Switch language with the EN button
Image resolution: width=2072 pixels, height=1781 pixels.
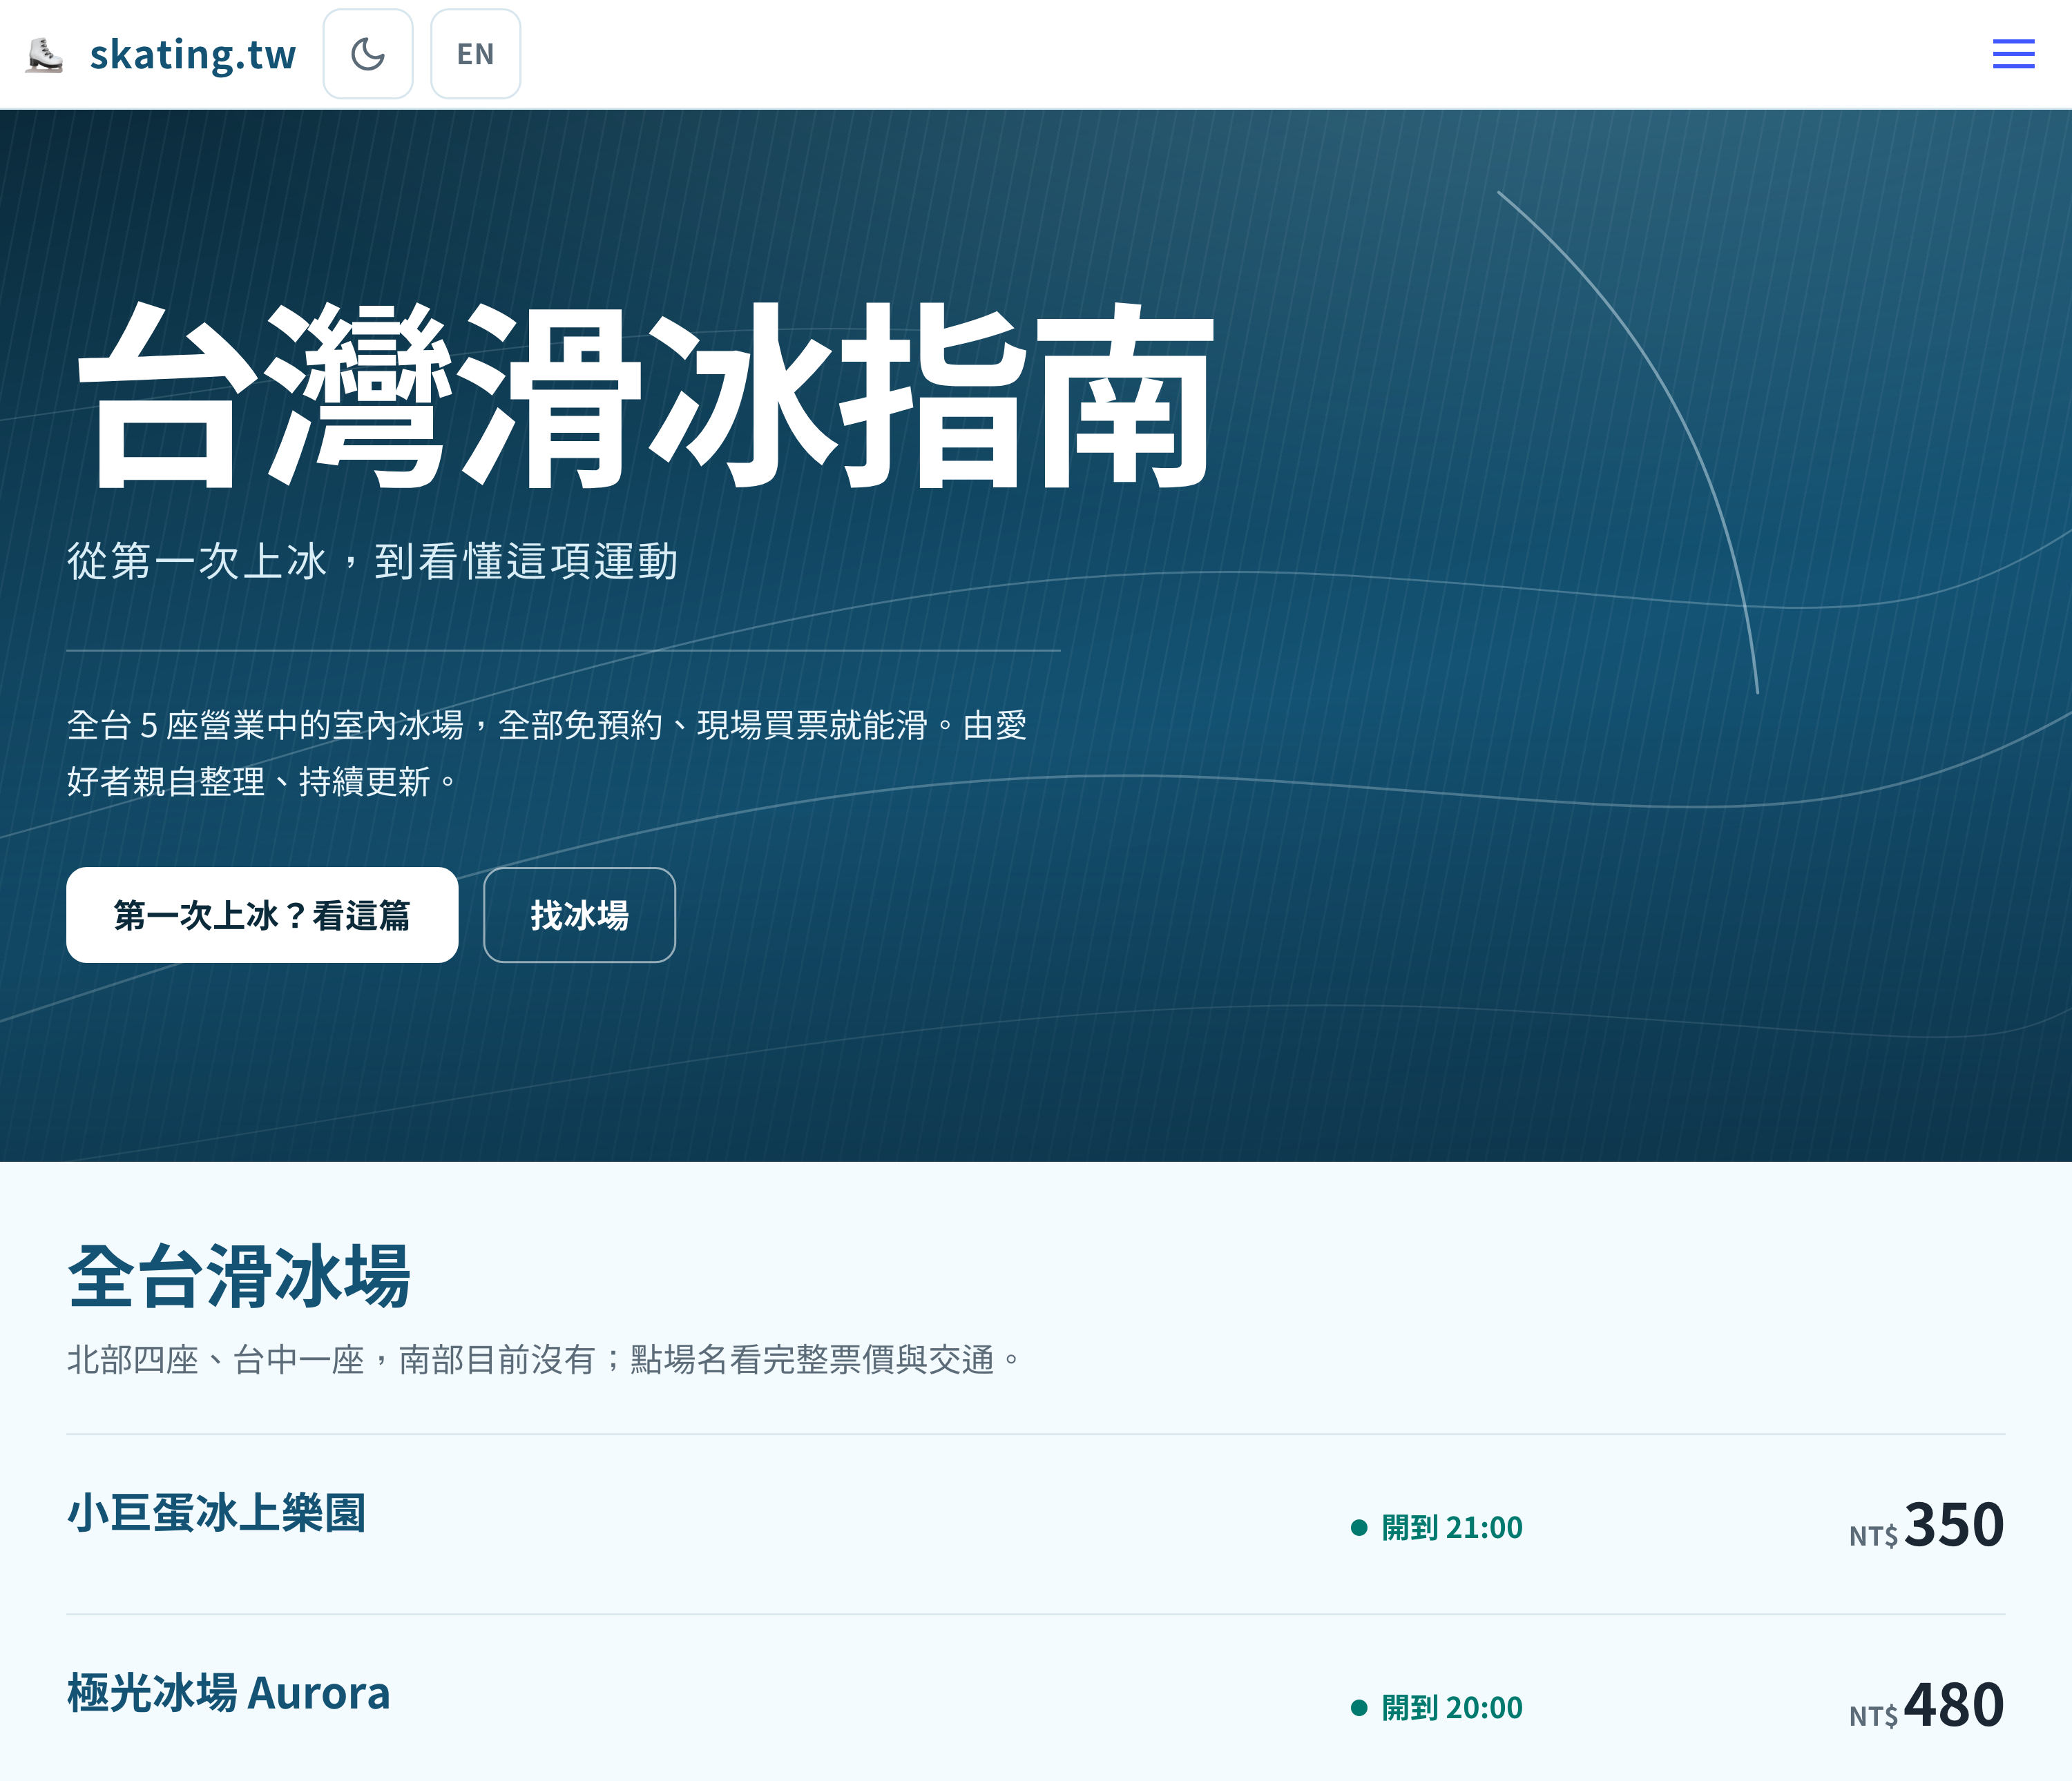coord(476,54)
